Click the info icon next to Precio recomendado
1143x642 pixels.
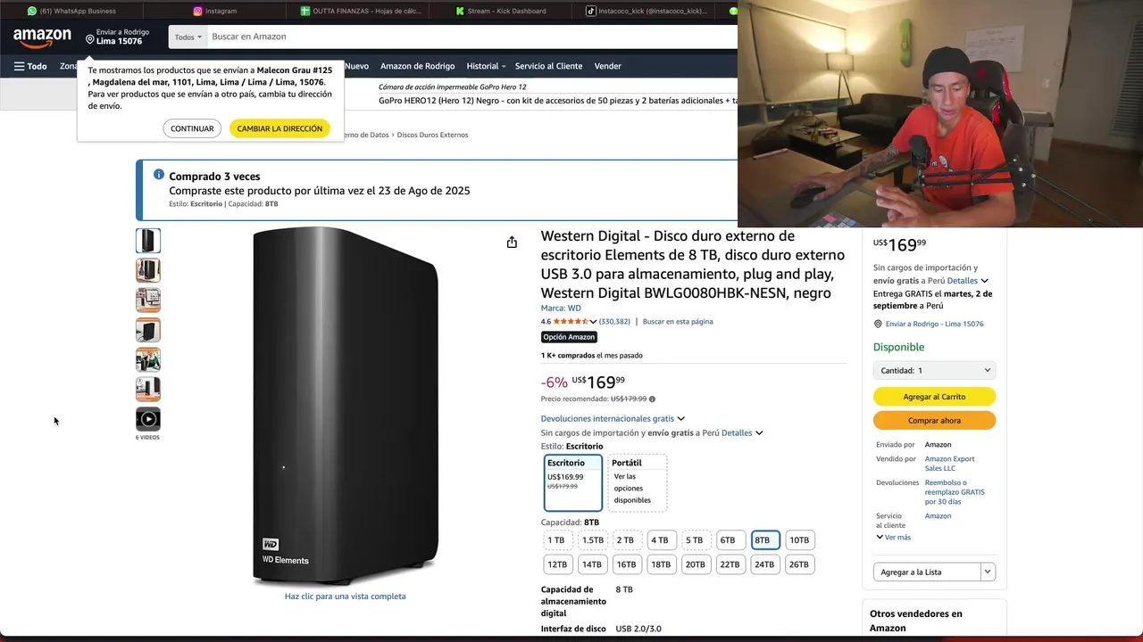point(652,399)
